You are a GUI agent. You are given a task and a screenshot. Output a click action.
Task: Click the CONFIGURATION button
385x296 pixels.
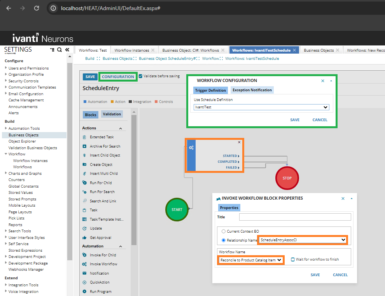pos(118,77)
